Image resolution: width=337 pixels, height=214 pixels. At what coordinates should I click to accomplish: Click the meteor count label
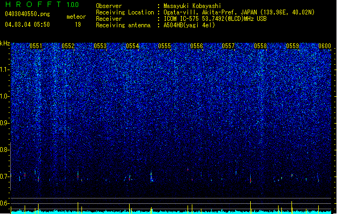[76, 17]
